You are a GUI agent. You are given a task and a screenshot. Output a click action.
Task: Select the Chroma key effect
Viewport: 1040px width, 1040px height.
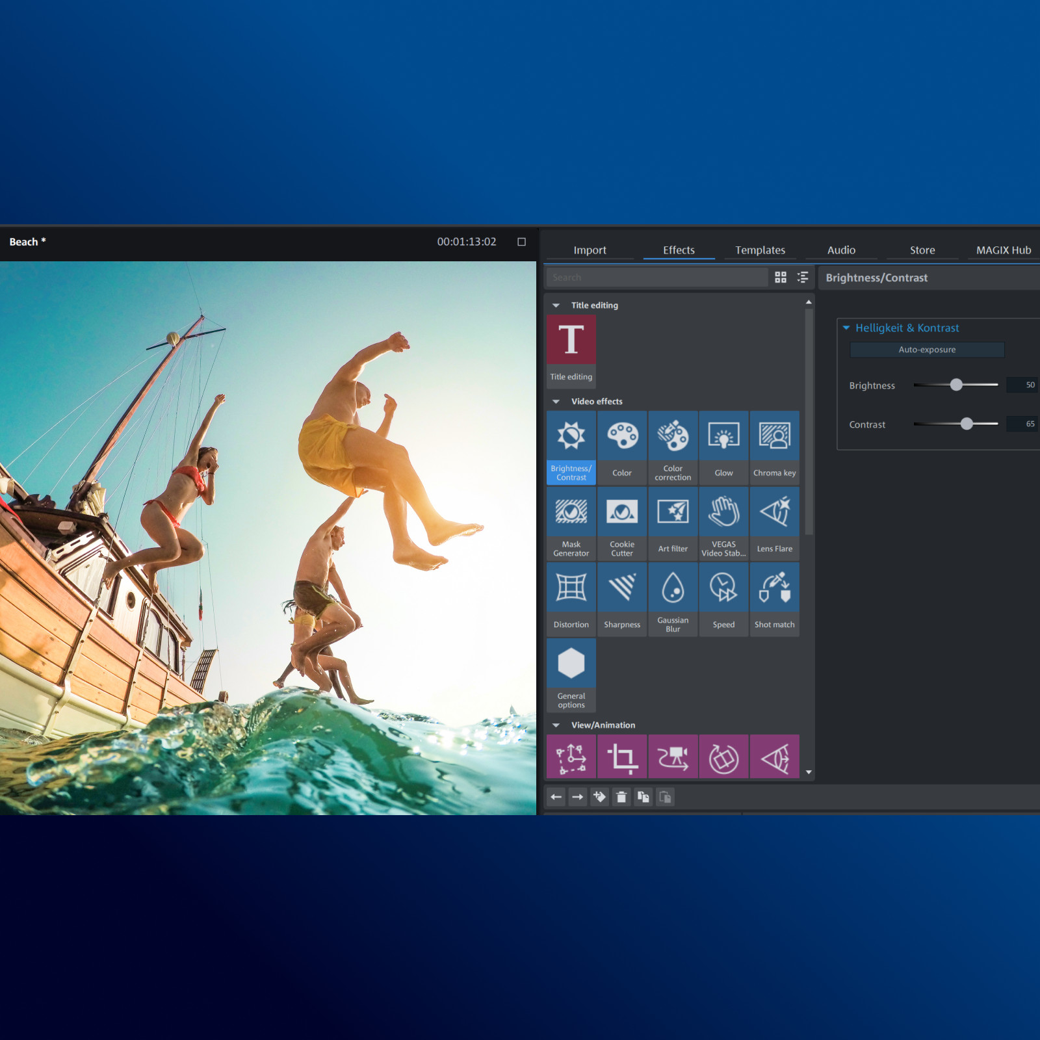774,448
